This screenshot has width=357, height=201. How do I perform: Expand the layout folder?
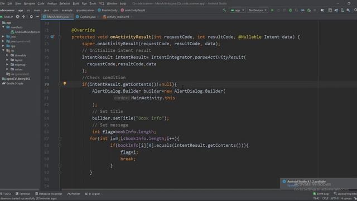click(7, 60)
